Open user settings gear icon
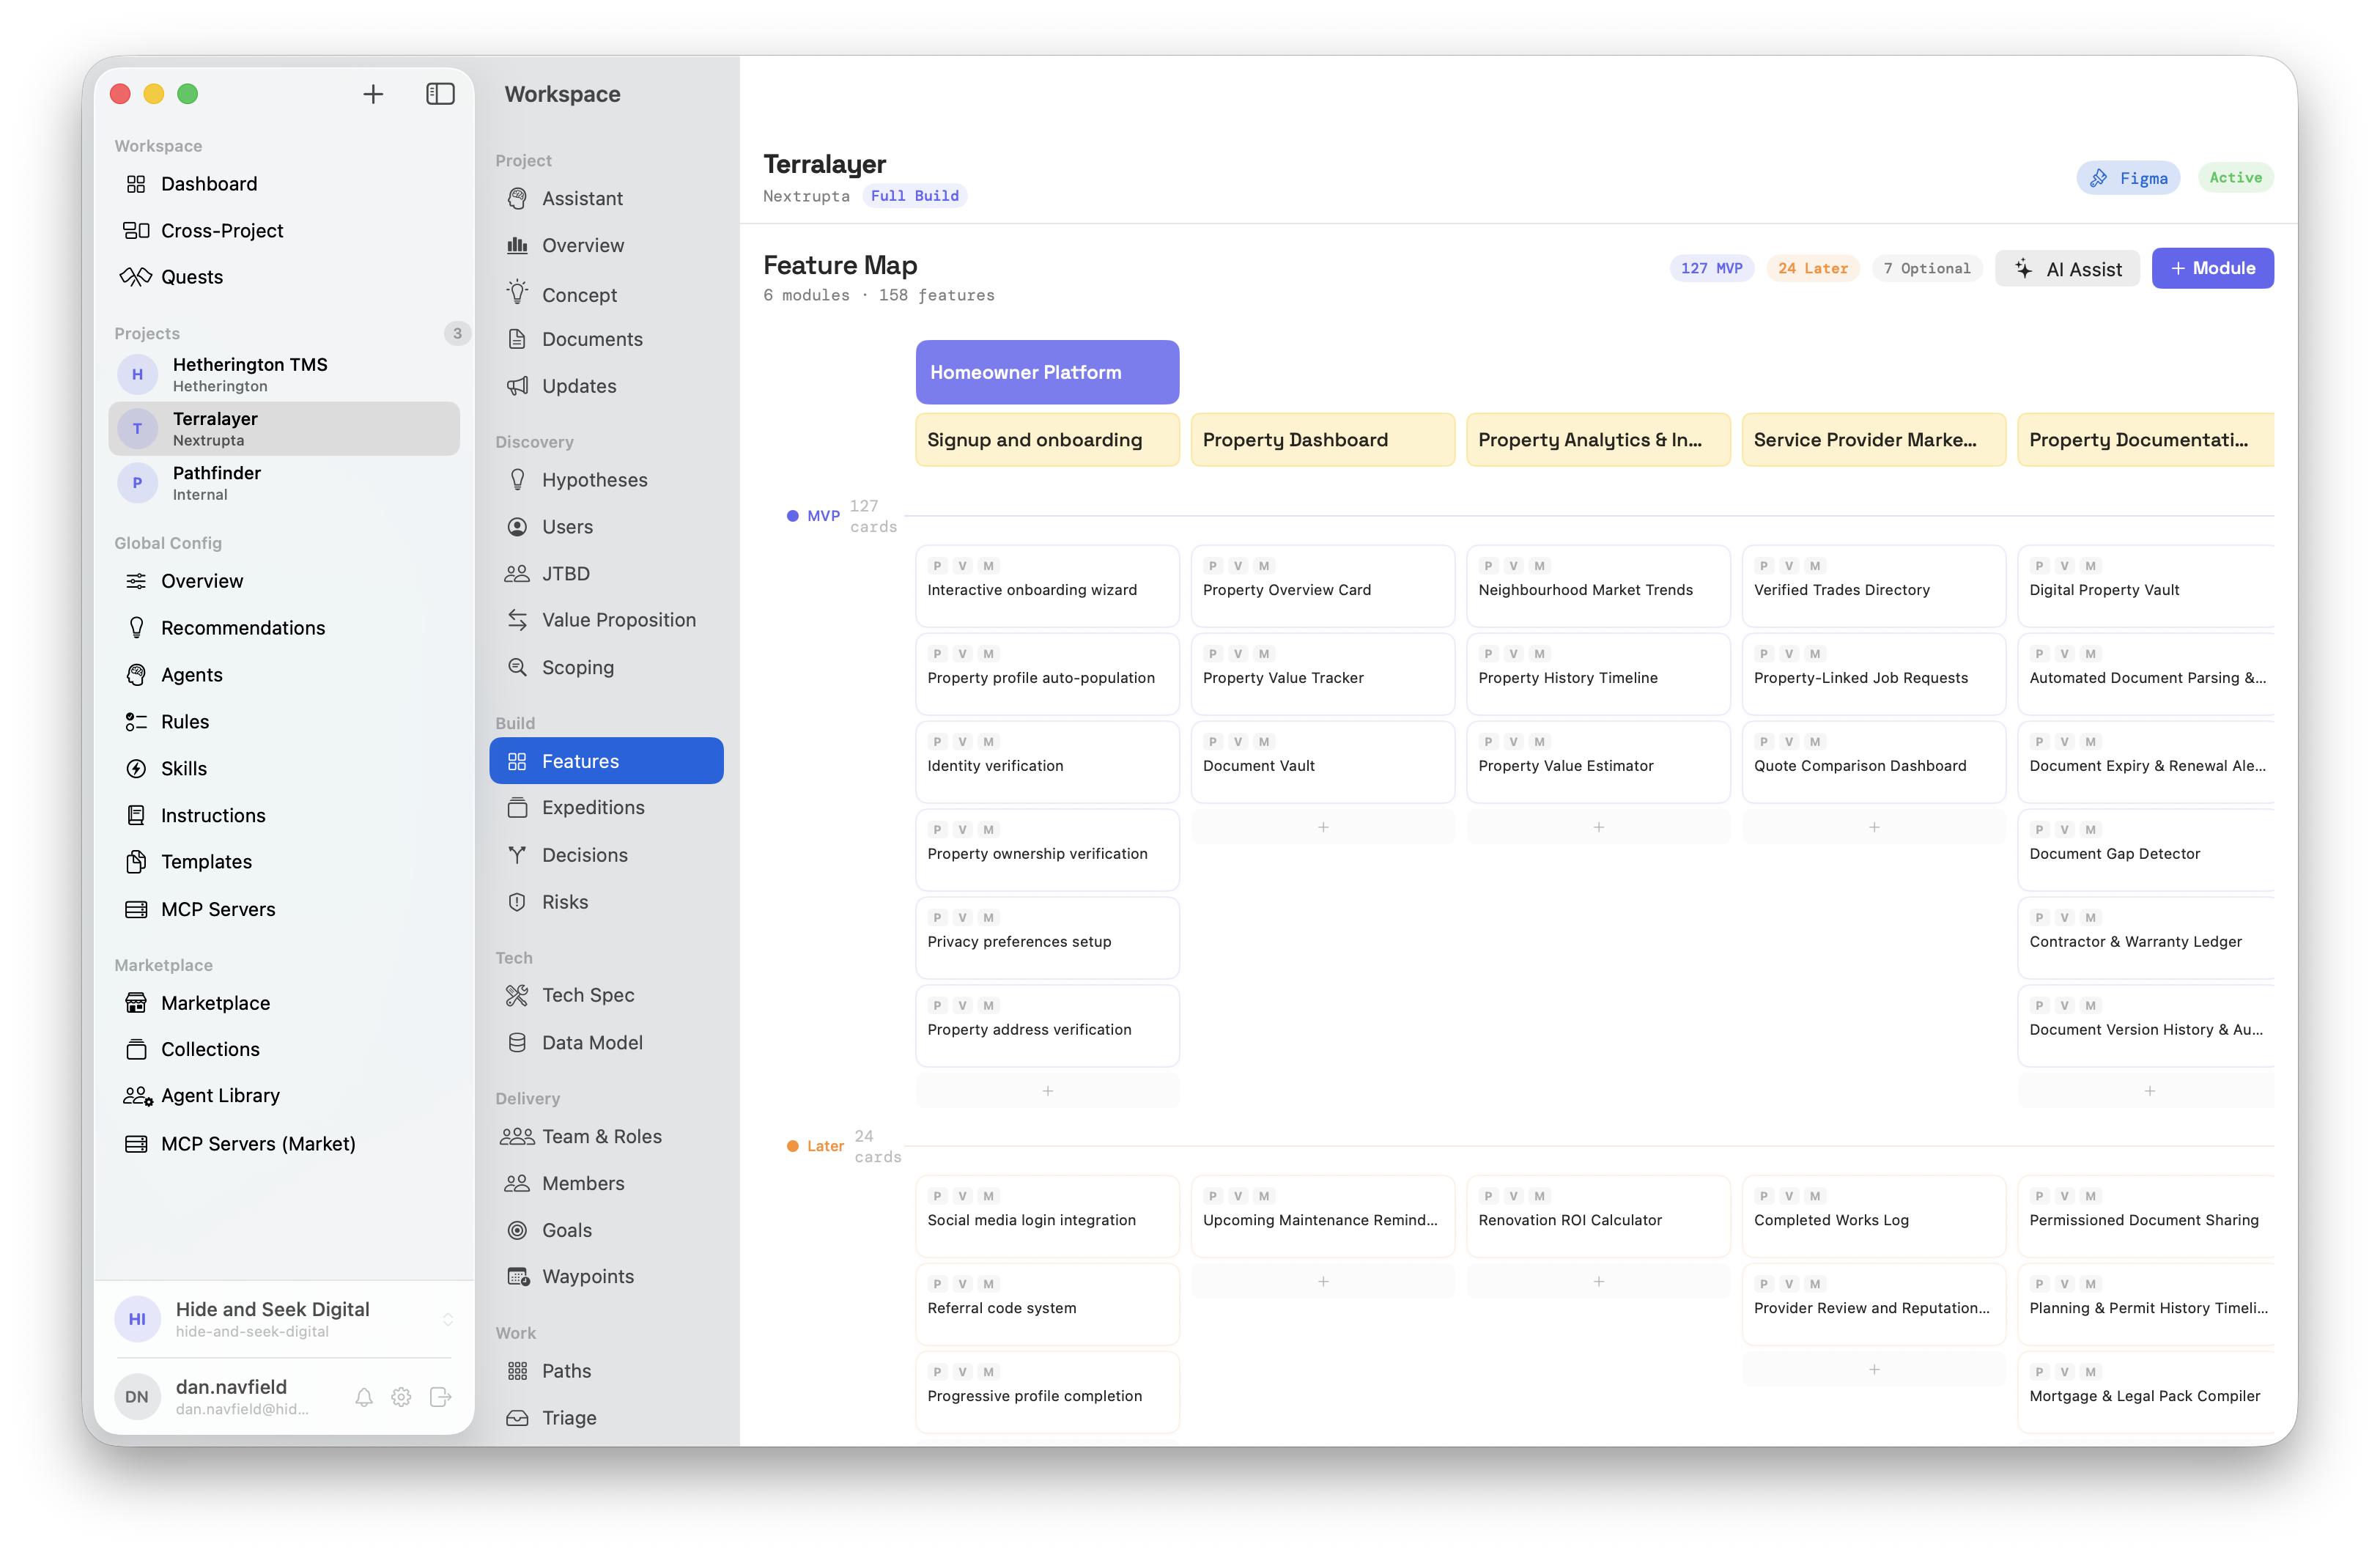The width and height of the screenshot is (2380, 1555). click(x=401, y=1397)
